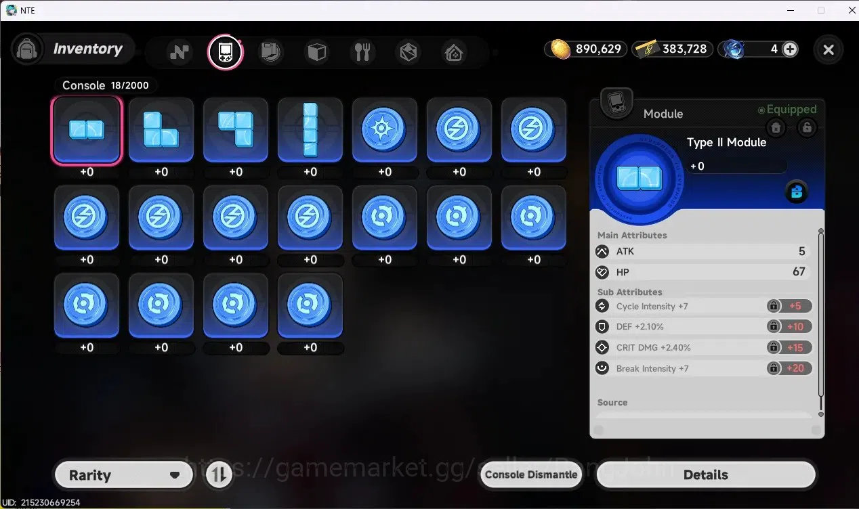Select the last swirl disc in second row

(x=534, y=218)
